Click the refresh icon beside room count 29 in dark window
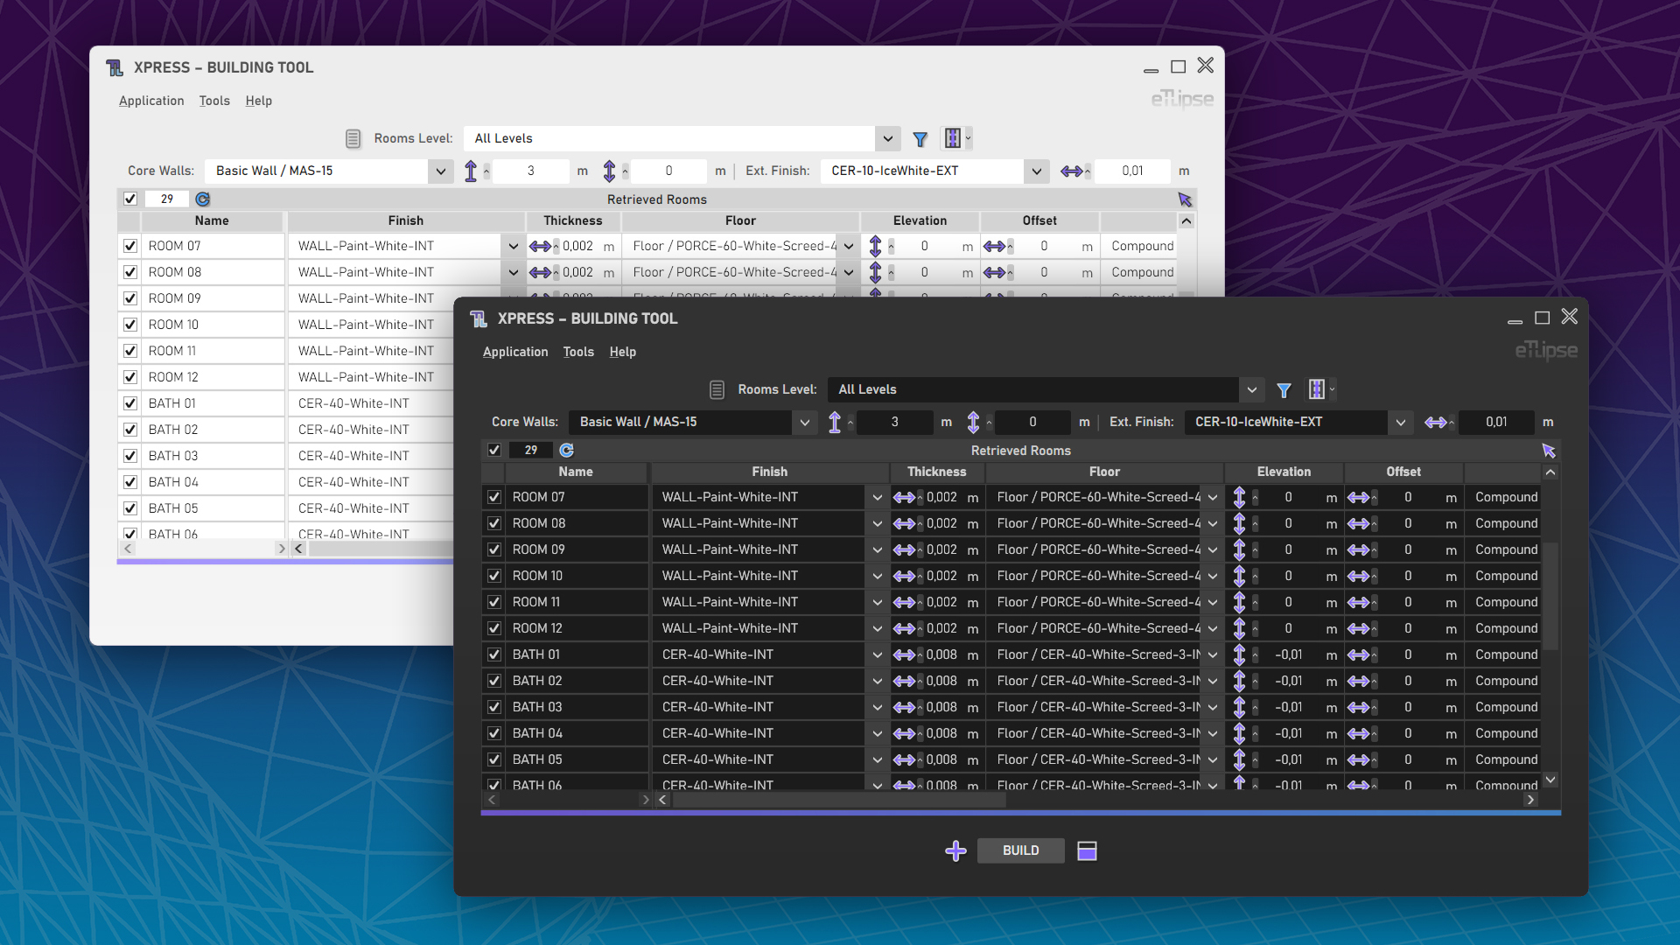This screenshot has width=1680, height=945. [x=566, y=450]
